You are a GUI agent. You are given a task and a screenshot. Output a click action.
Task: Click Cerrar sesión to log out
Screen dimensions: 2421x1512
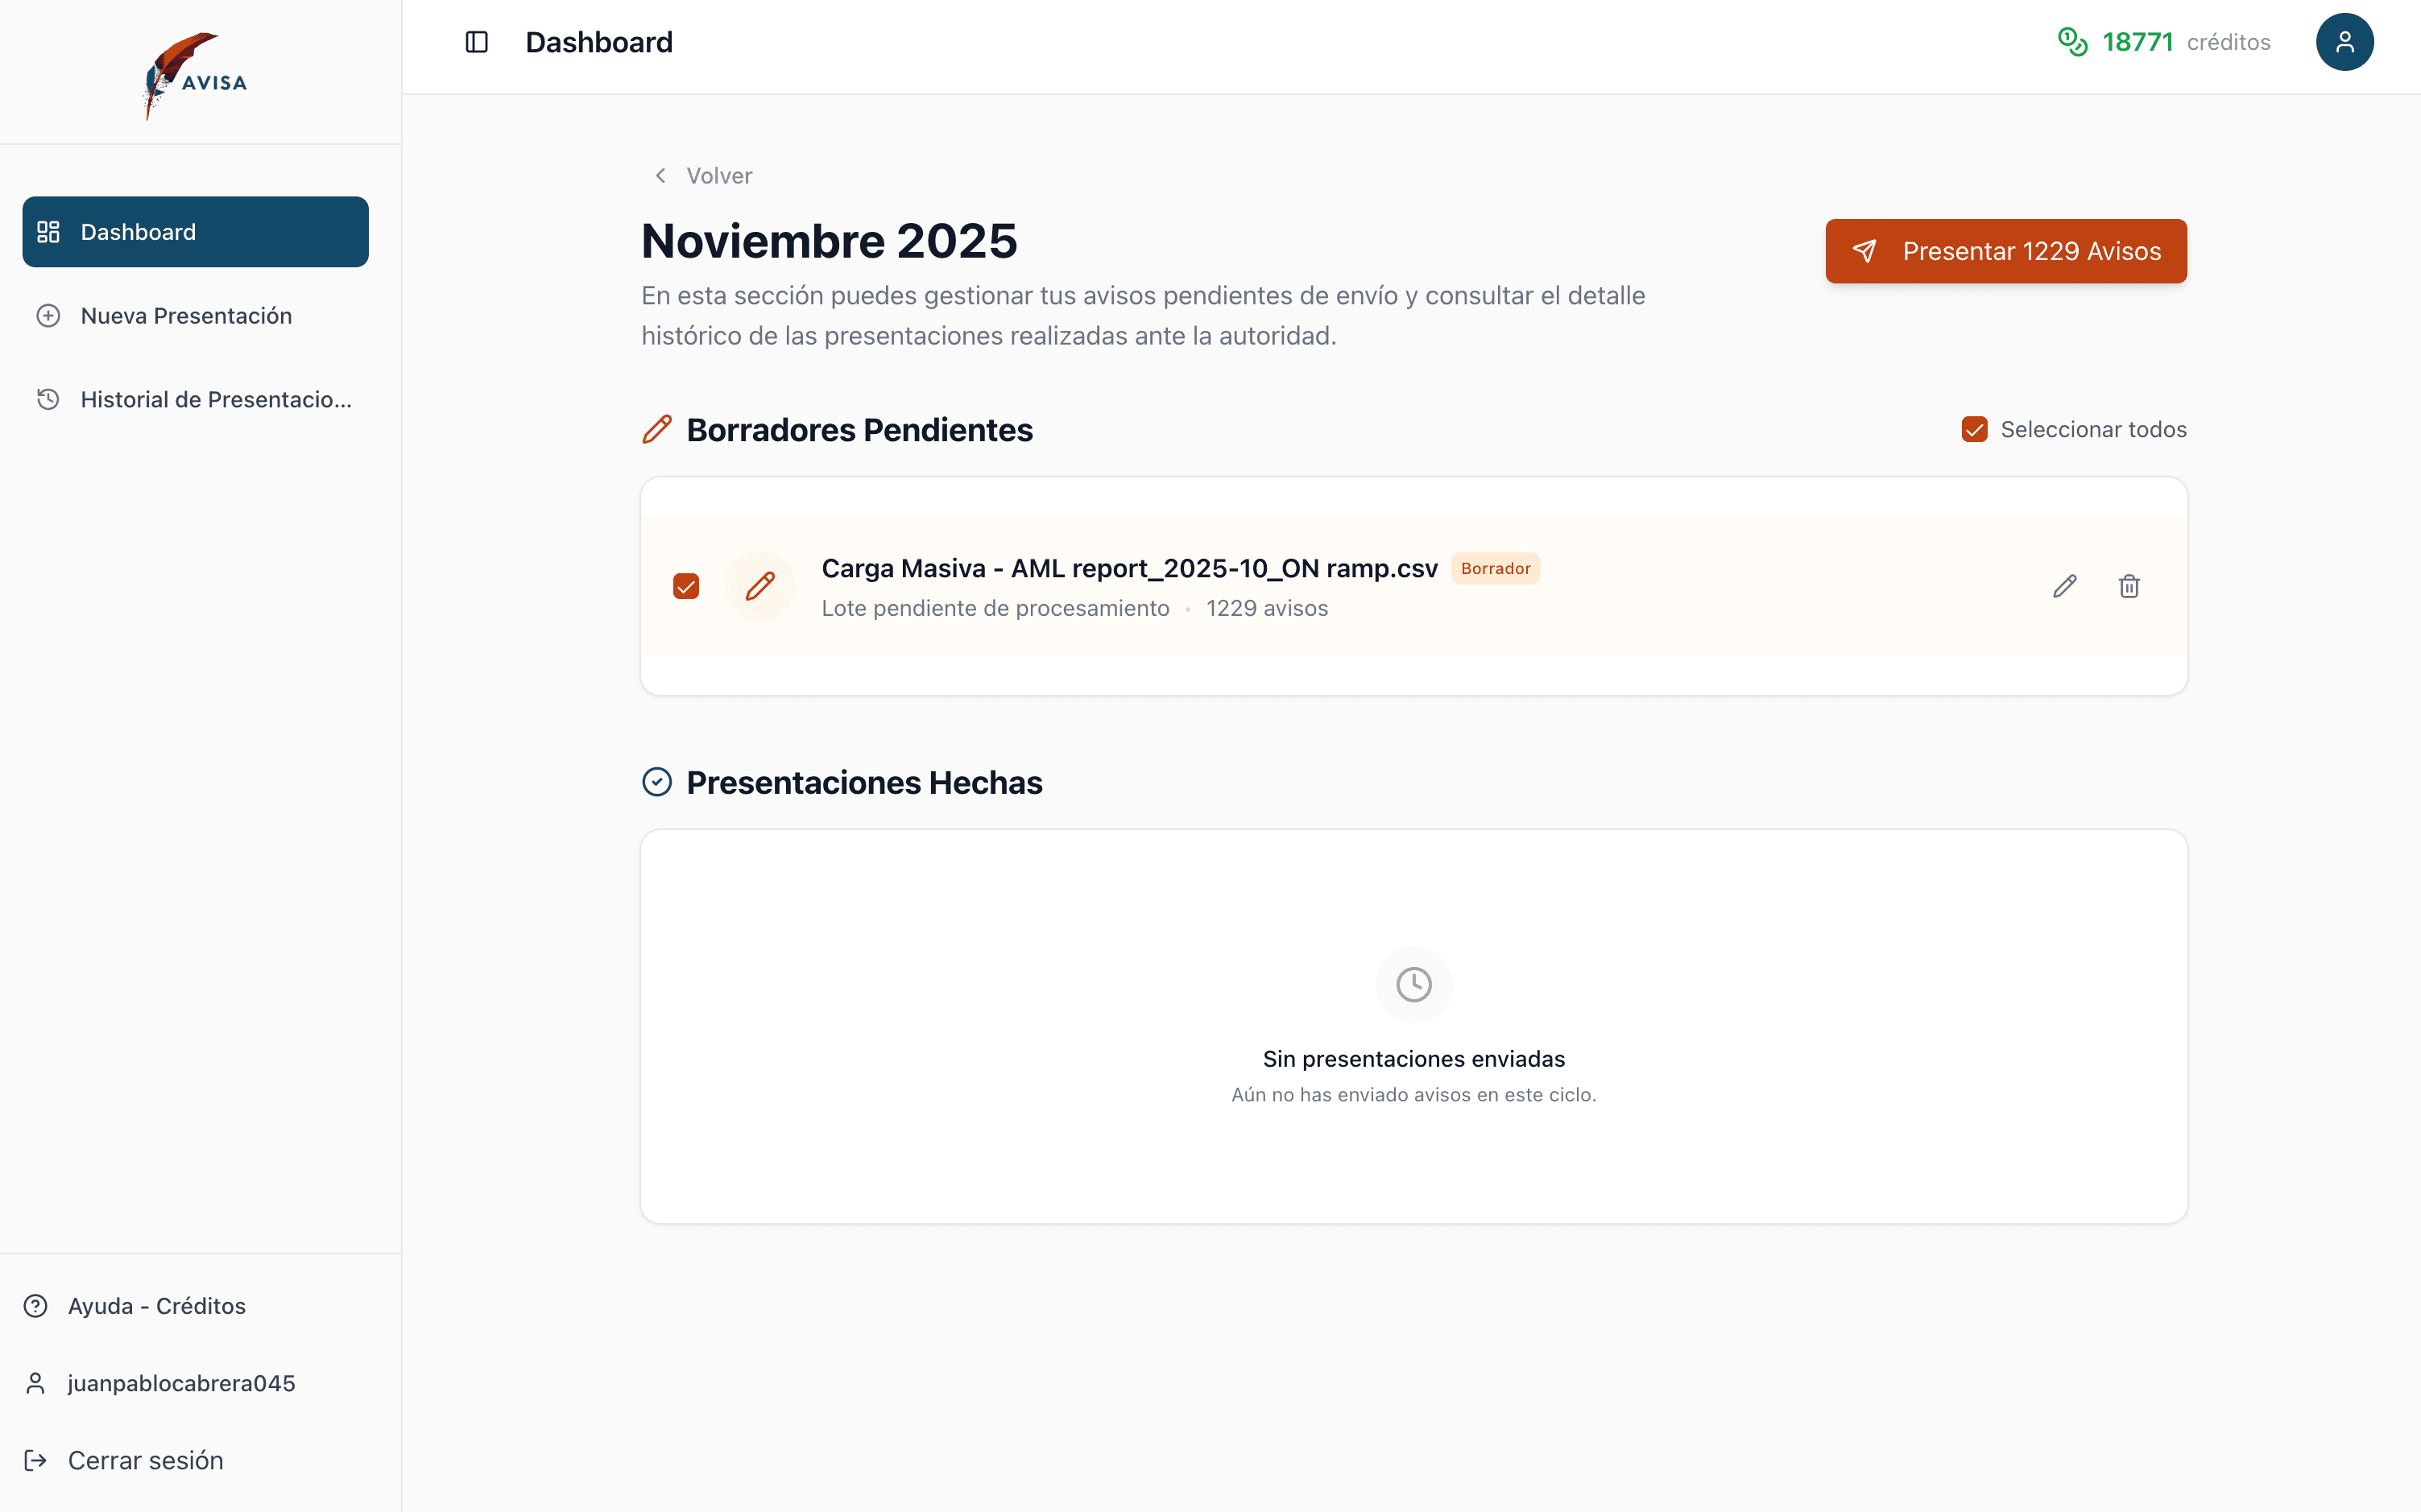point(145,1460)
